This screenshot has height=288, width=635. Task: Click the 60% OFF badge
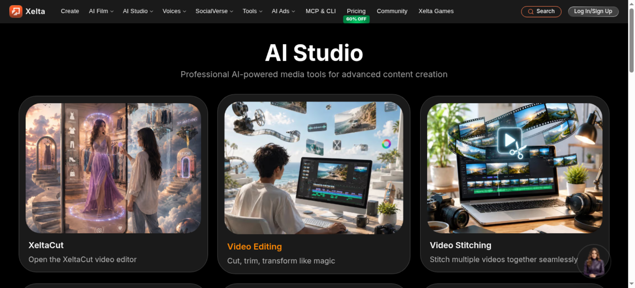click(356, 19)
